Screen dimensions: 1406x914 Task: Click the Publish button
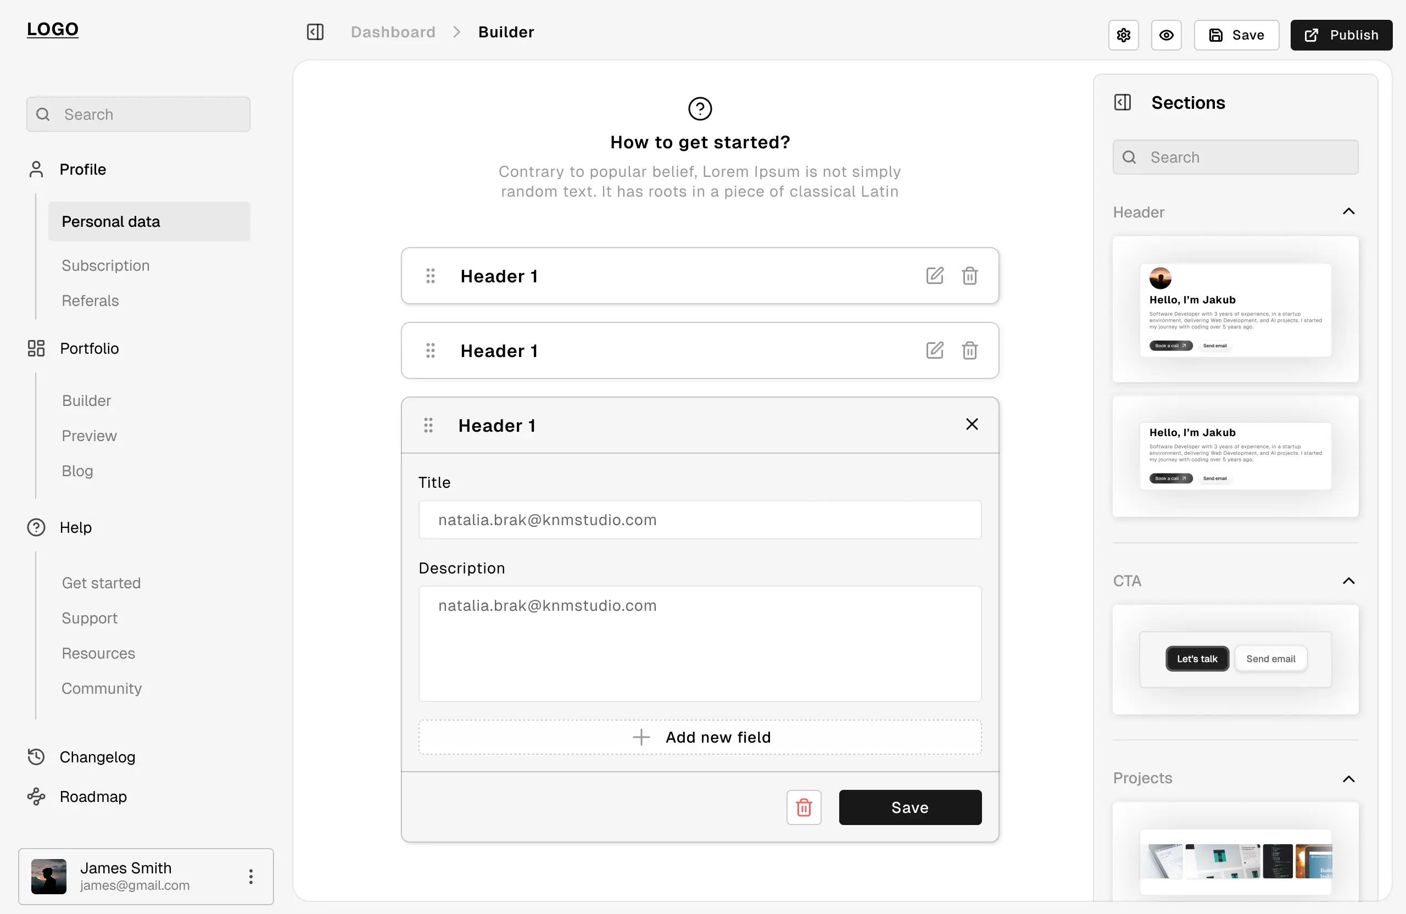coord(1341,35)
